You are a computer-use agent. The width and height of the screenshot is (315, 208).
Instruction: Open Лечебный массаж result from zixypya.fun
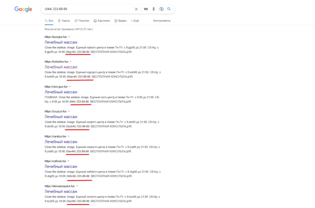[x=61, y=117]
